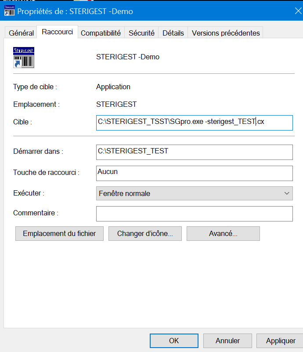Expand the Exécuter dropdown arrow
The image size is (303, 352).
[x=287, y=193]
